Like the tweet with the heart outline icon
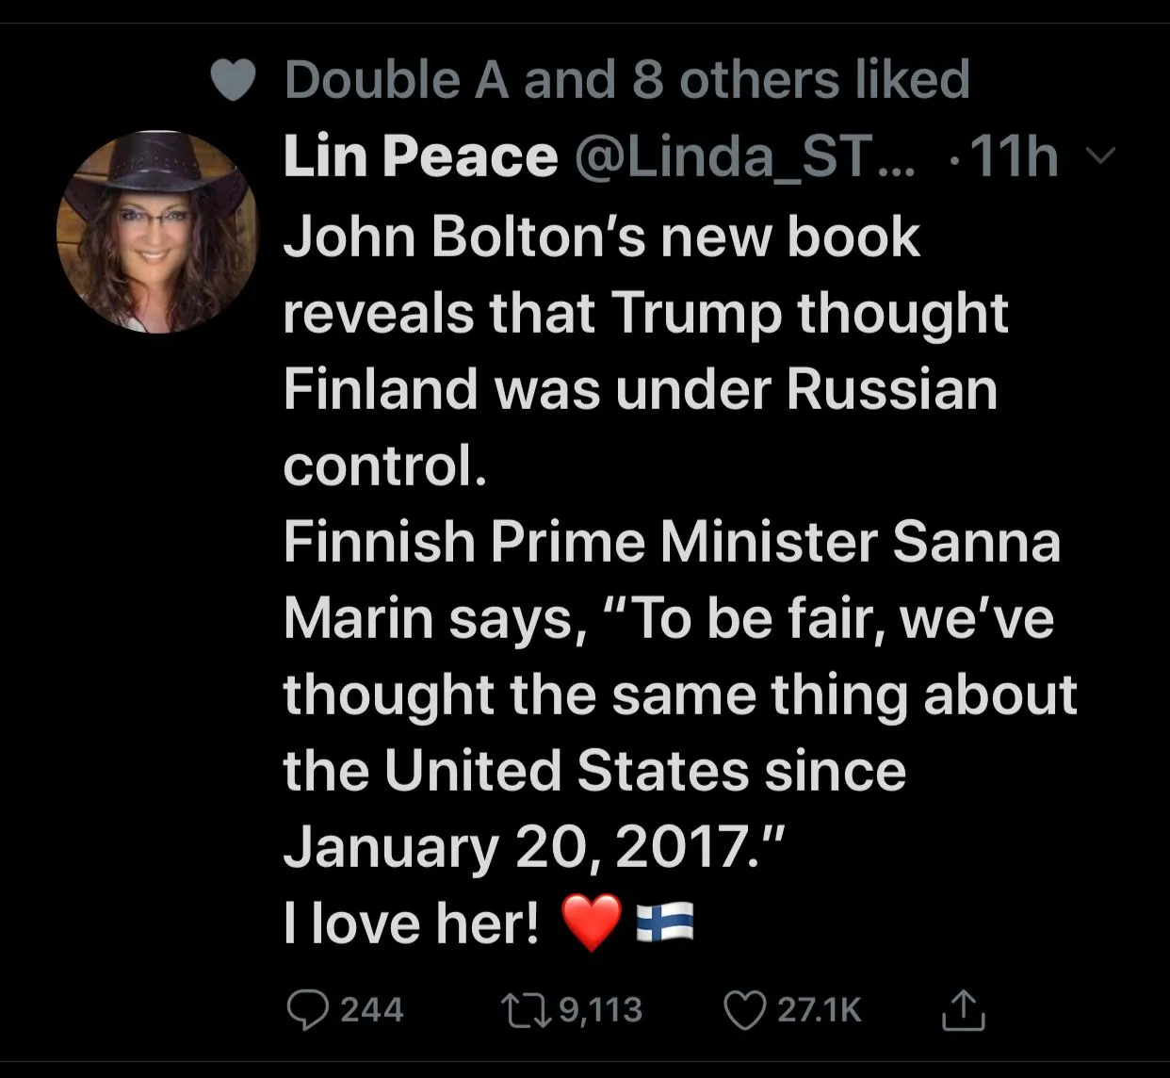Screen dimensions: 1170x1078 [x=743, y=1010]
